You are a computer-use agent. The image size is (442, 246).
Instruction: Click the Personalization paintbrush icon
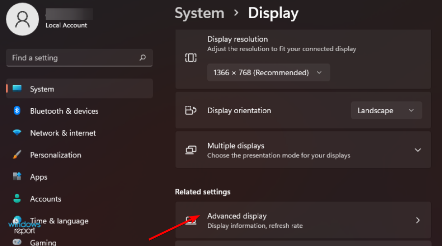click(17, 154)
